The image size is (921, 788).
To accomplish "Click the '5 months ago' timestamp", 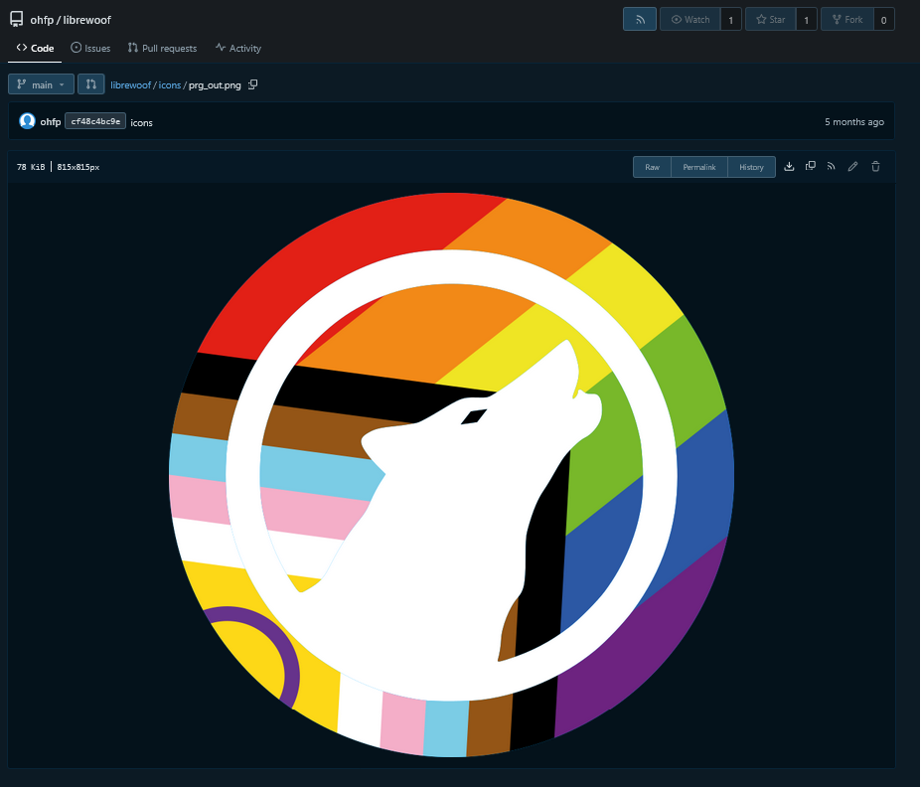I will tap(854, 121).
